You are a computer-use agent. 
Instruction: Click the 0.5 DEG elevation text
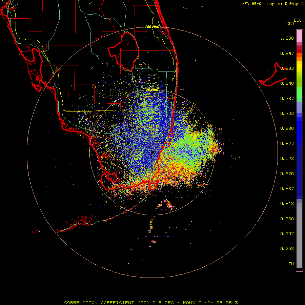(163, 303)
